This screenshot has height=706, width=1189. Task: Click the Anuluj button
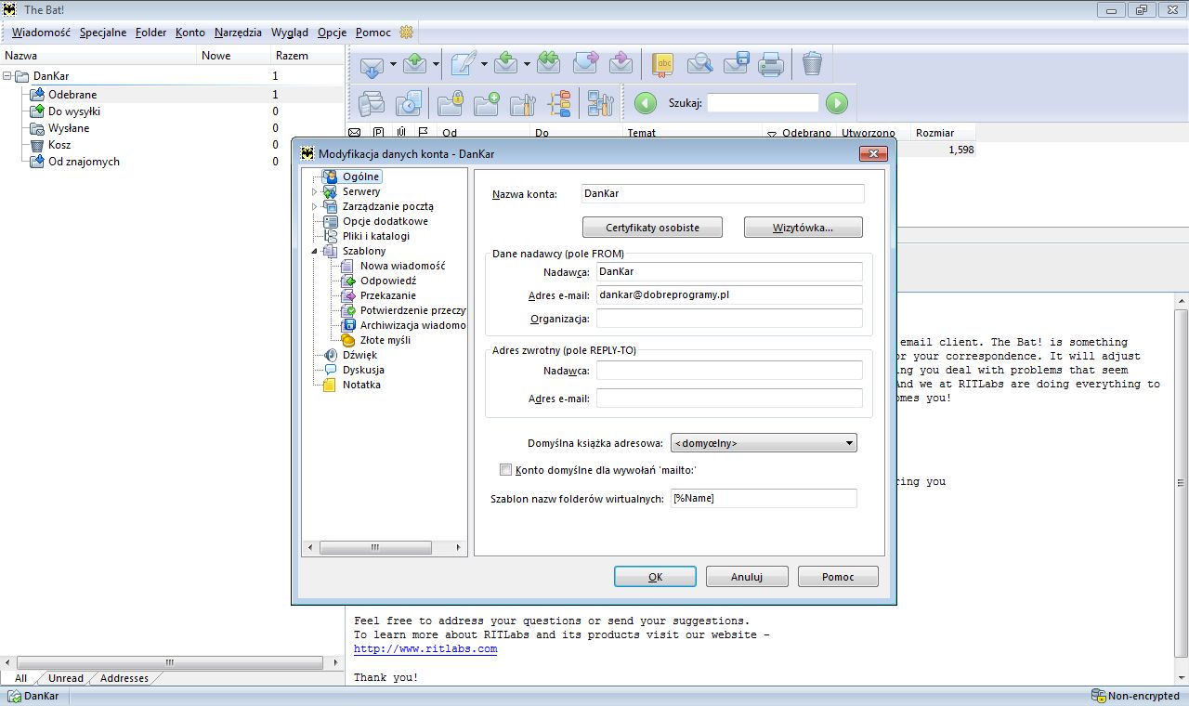tap(747, 577)
